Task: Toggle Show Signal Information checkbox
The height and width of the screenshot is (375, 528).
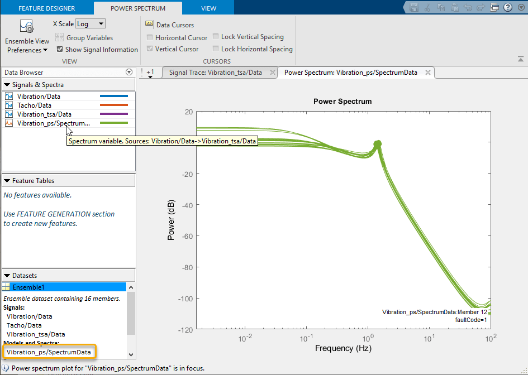Action: [x=60, y=49]
